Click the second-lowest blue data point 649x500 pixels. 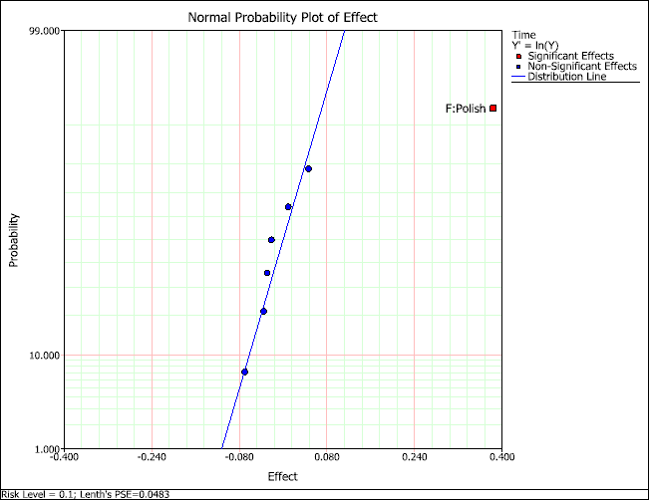[263, 312]
